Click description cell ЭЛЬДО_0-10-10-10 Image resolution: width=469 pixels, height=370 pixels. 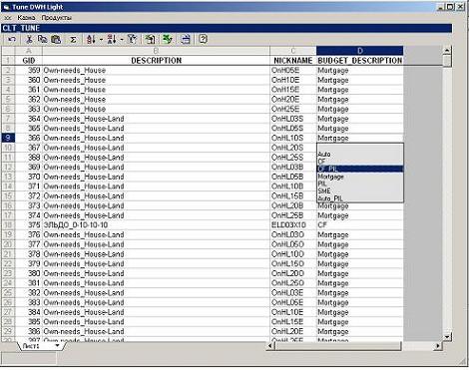pyautogui.click(x=156, y=225)
